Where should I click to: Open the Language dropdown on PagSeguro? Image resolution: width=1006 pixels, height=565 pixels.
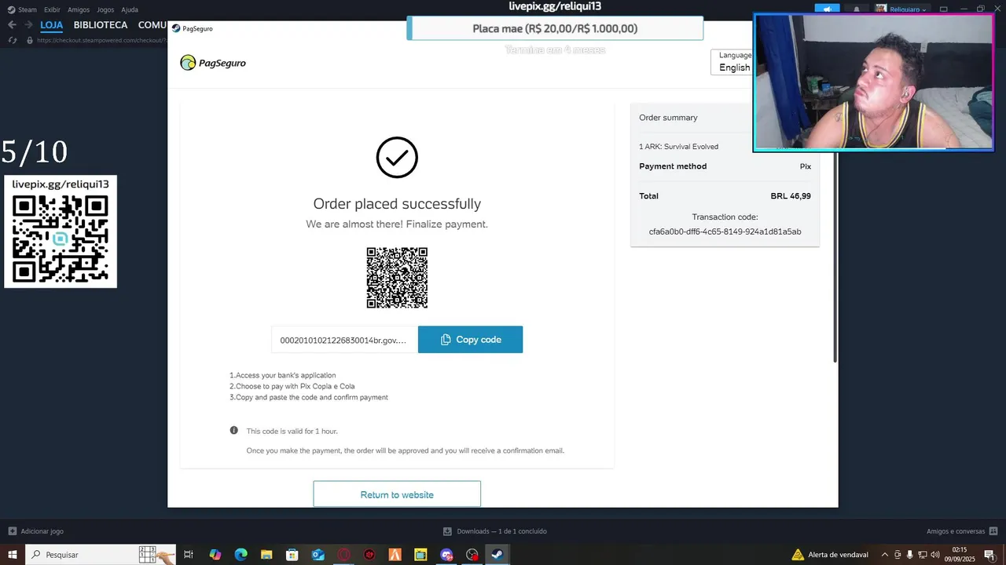732,62
